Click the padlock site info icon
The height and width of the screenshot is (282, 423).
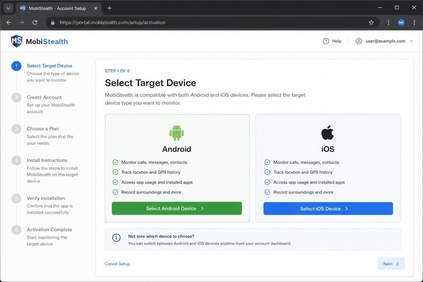tap(53, 23)
